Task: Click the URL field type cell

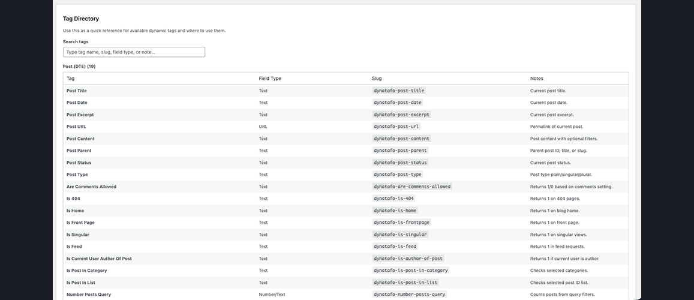Action: (x=263, y=127)
